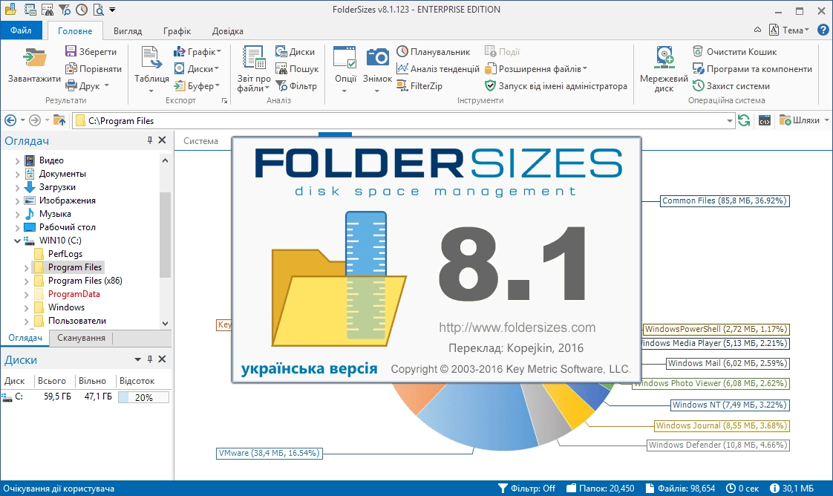Open Порівняти compare tool
The height and width of the screenshot is (496, 833).
click(x=94, y=68)
